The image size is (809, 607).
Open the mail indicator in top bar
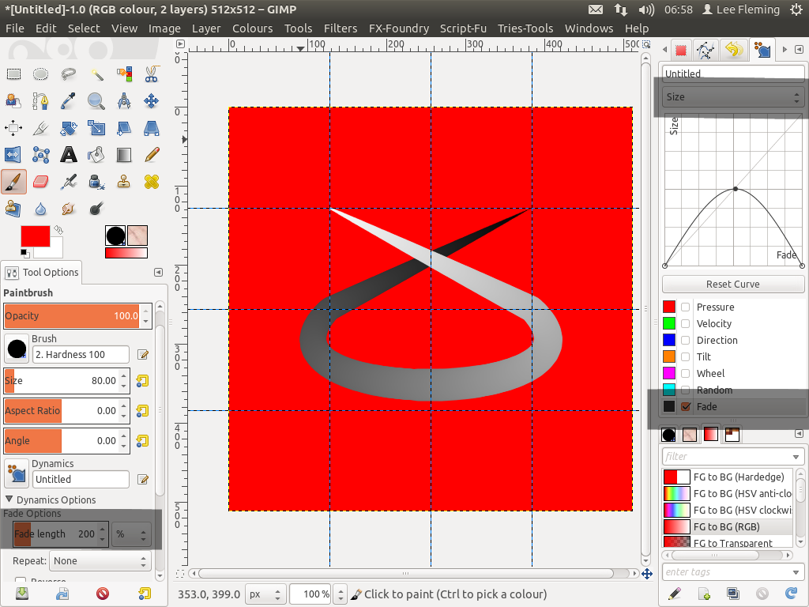596,9
